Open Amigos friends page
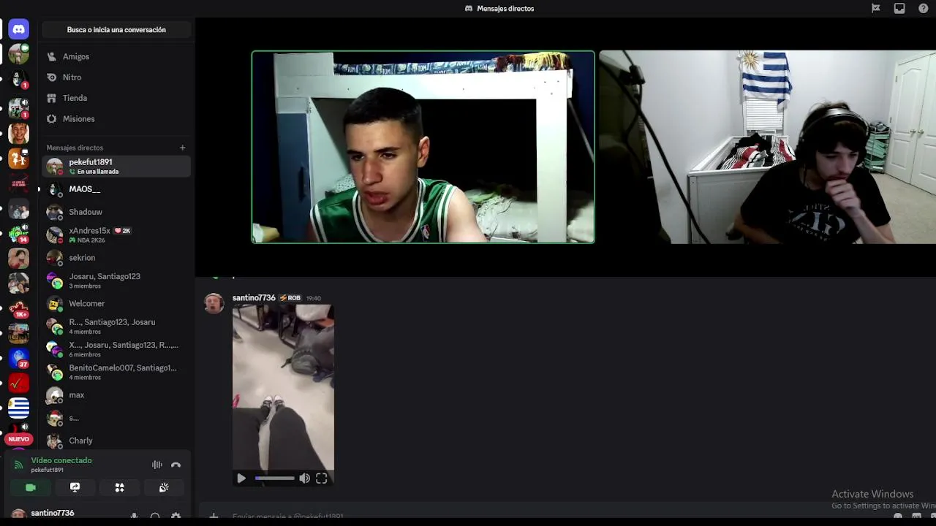936x526 pixels. 117,56
